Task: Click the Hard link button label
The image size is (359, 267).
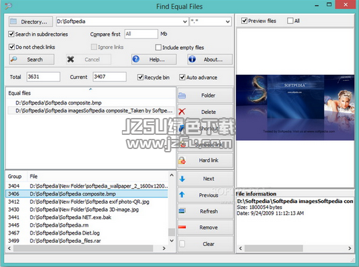Action: [x=209, y=160]
